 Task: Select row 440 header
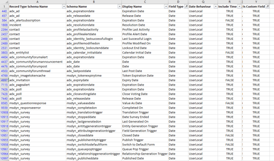[4, 11]
